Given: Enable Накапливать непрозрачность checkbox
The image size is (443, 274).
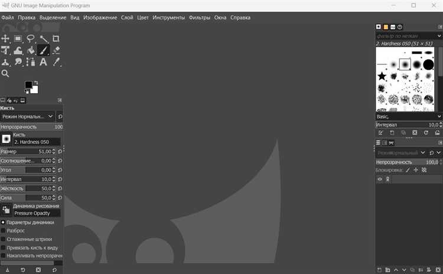Looking at the screenshot, I should click(x=3, y=256).
